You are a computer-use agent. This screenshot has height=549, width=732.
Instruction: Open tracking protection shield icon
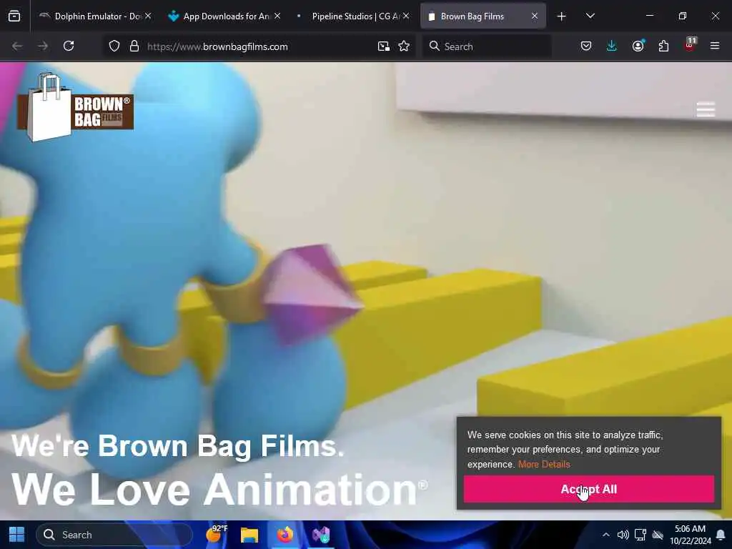[x=114, y=46]
